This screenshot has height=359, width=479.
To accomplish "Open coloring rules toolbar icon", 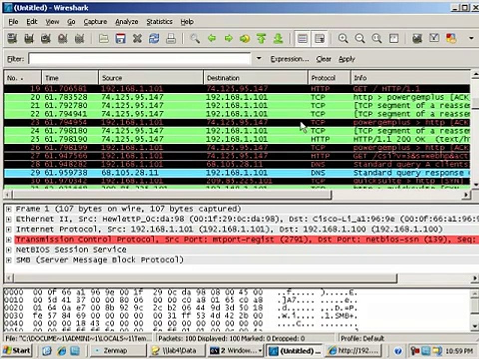I will tap(451, 39).
